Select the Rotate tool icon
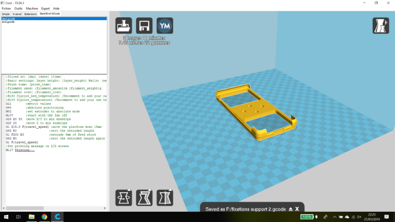The image size is (395, 222). pos(124,197)
